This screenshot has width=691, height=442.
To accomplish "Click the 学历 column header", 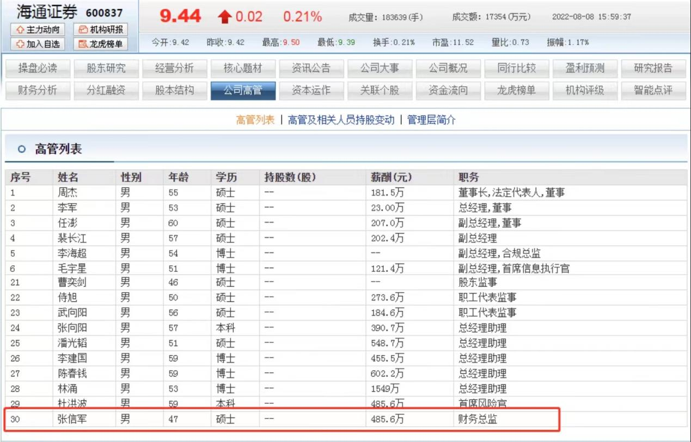I will tap(226, 177).
